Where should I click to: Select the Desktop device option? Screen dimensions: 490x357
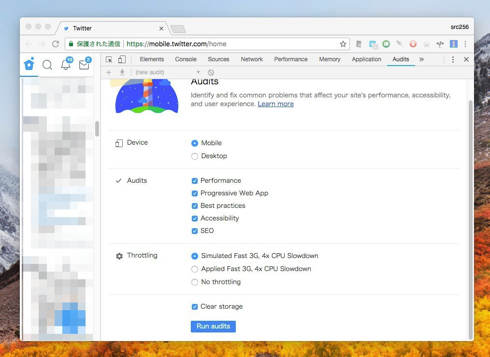pos(194,156)
